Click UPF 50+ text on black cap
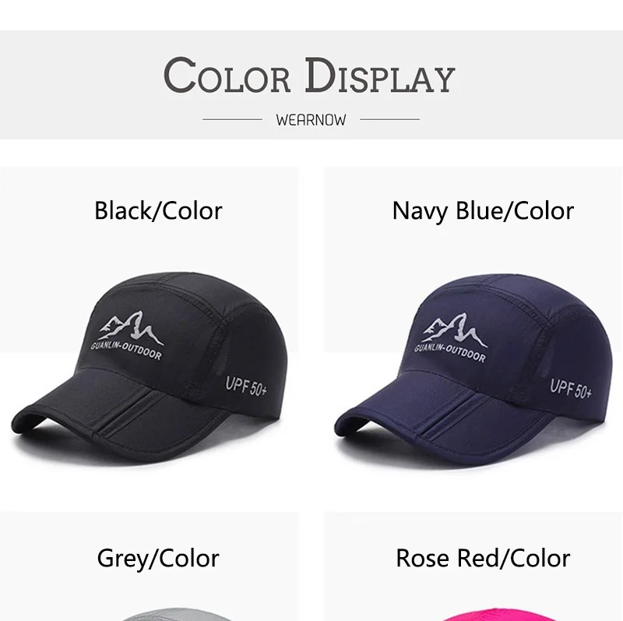This screenshot has height=621, width=623. pyautogui.click(x=246, y=386)
